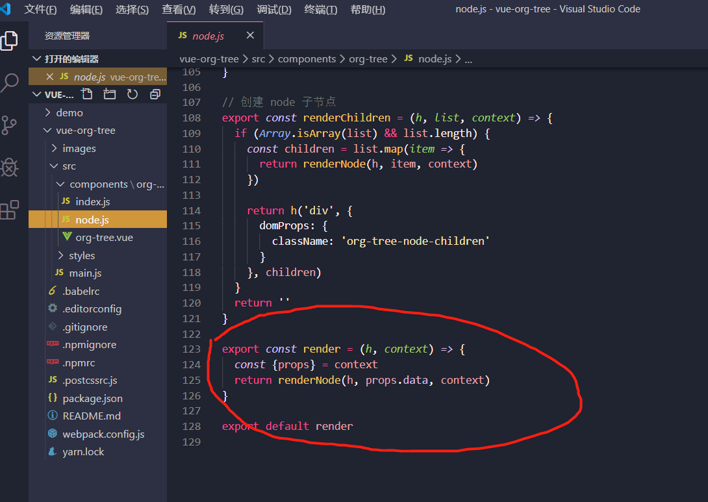The width and height of the screenshot is (708, 502).
Task: Open the Debug view bug icon
Action: (x=10, y=168)
